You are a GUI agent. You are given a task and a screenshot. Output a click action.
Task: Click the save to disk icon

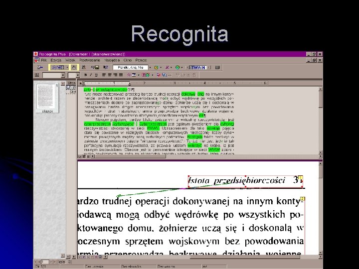tap(95, 67)
